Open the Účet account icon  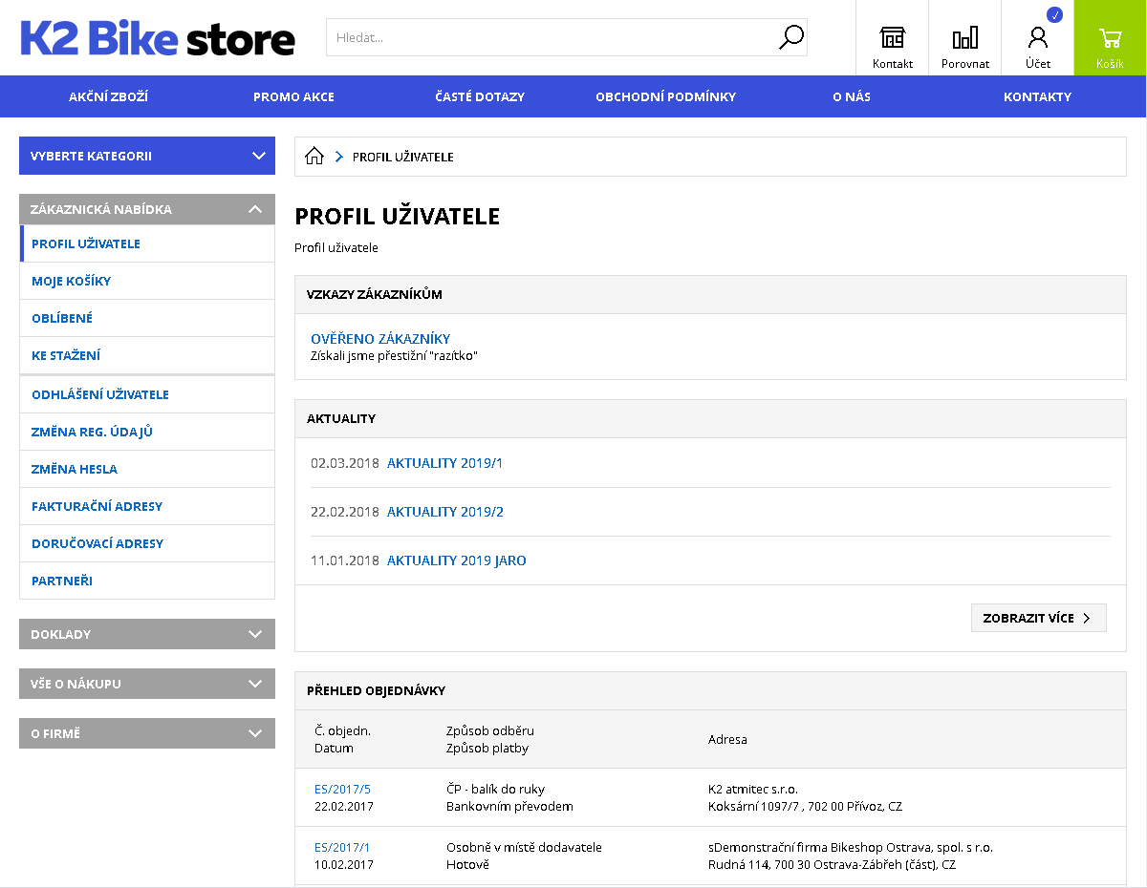coord(1038,38)
